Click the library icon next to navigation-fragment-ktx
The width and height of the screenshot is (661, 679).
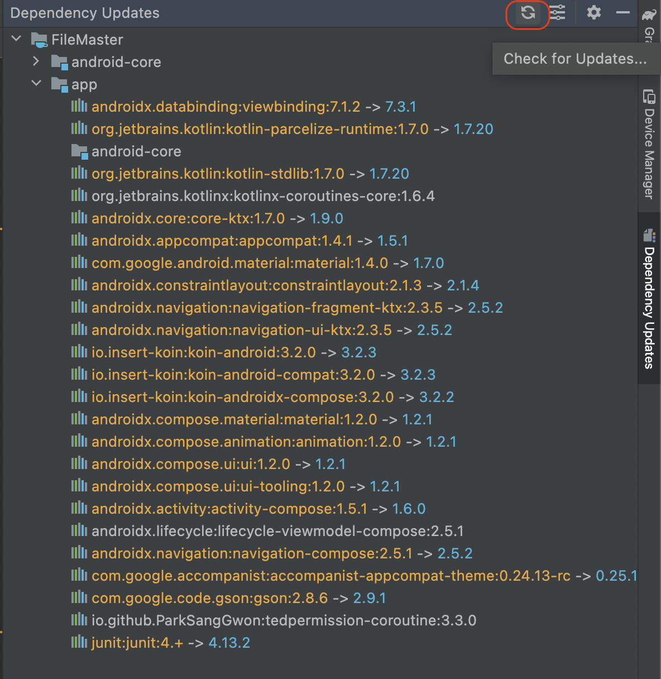tap(79, 307)
